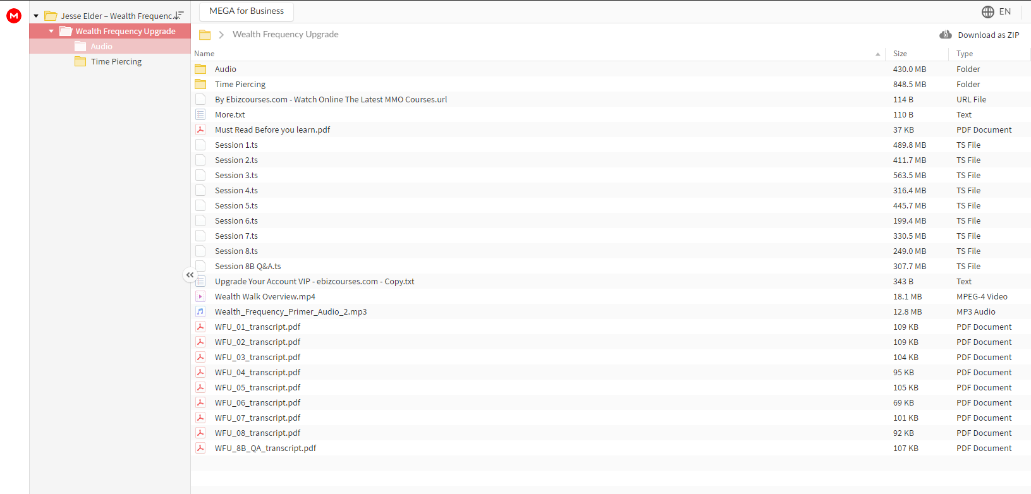
Task: Click the Time Piercing folder icon in list
Action: click(200, 84)
